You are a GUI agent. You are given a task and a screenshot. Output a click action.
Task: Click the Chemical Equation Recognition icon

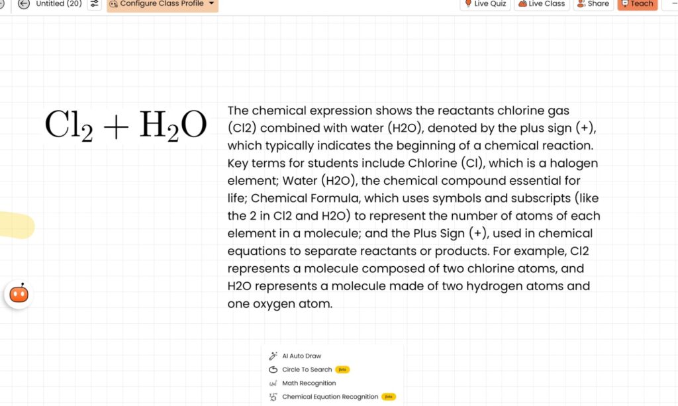[x=273, y=397]
